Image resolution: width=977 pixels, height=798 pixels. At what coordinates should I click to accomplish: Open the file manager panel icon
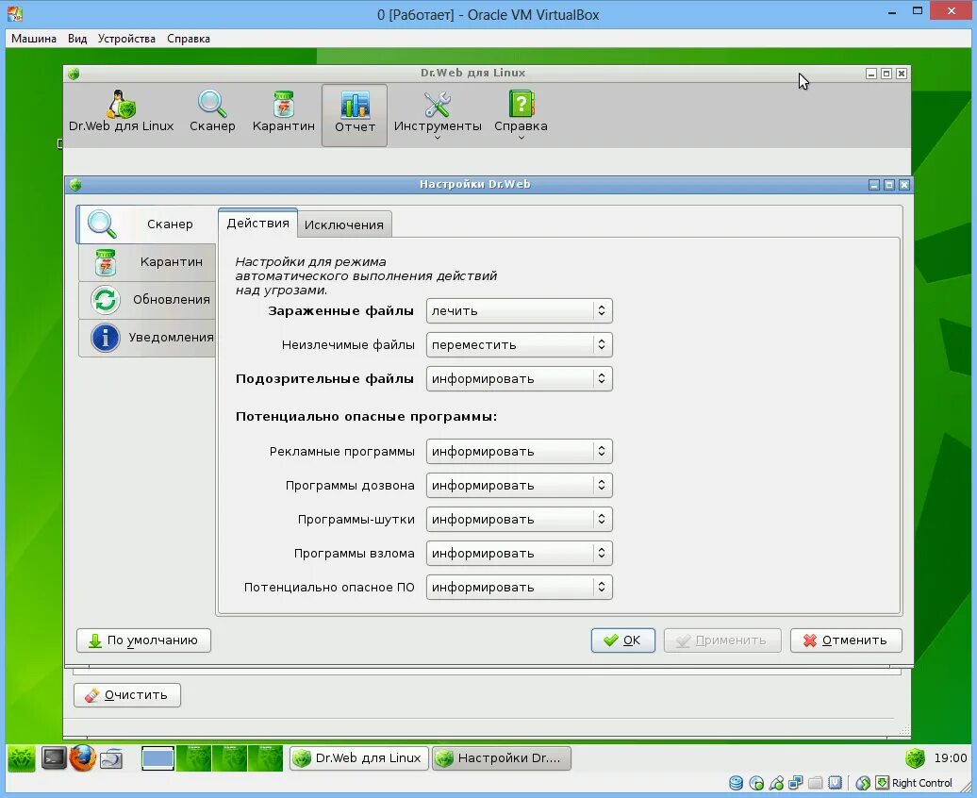point(111,758)
